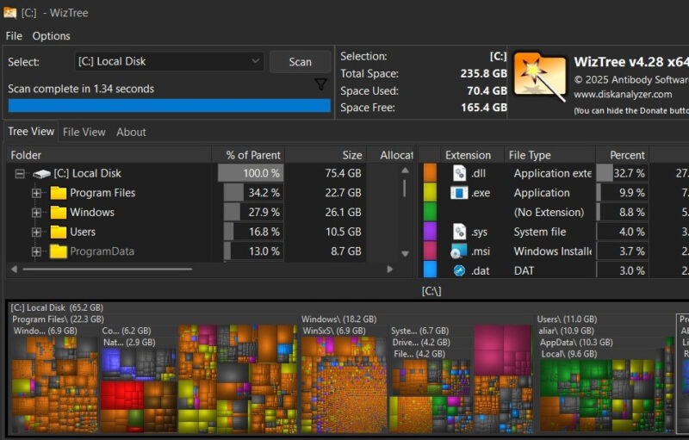Viewport: 689px width, 440px height.
Task: Click the .dll file type icon
Action: pyautogui.click(x=459, y=173)
